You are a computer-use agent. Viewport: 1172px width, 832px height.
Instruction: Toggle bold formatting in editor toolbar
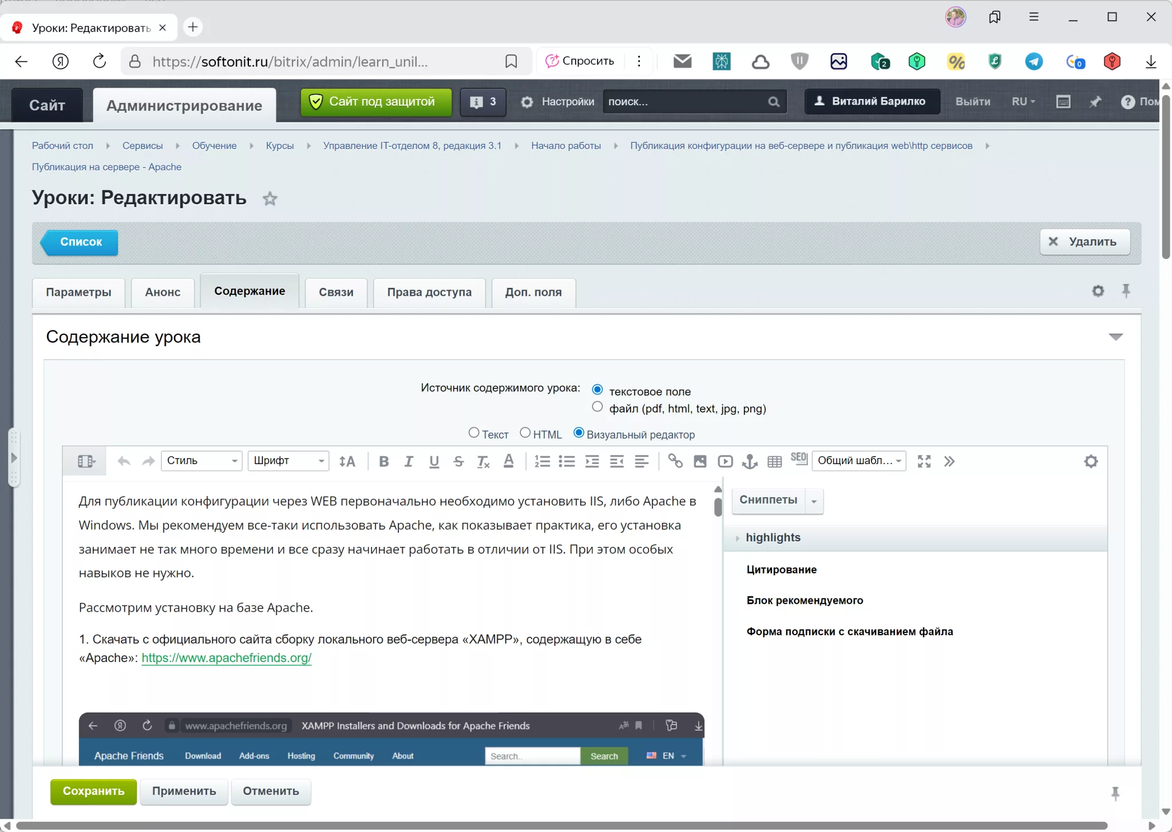coord(384,461)
